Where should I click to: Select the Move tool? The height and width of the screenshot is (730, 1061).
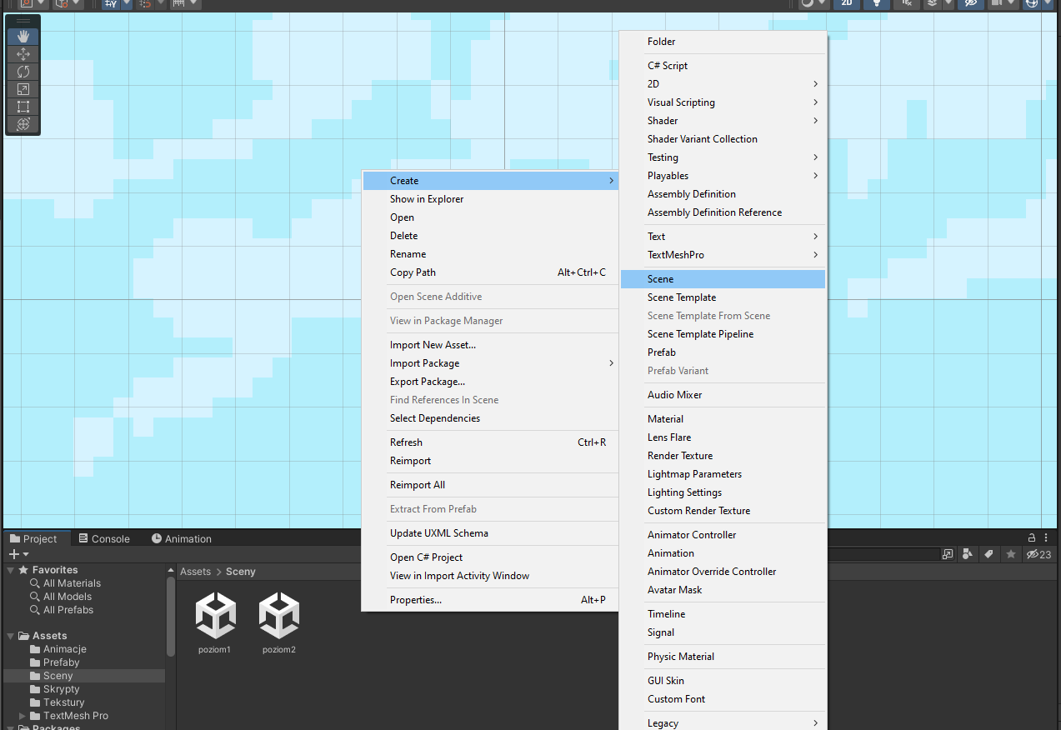click(x=23, y=54)
